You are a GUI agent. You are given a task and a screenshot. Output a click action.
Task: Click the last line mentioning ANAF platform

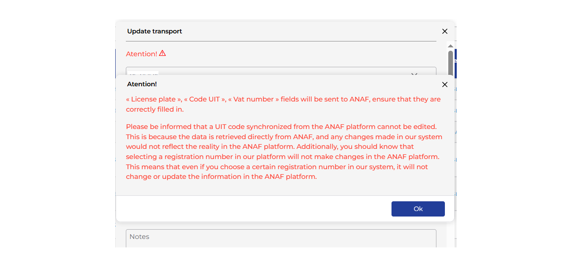coord(221,177)
